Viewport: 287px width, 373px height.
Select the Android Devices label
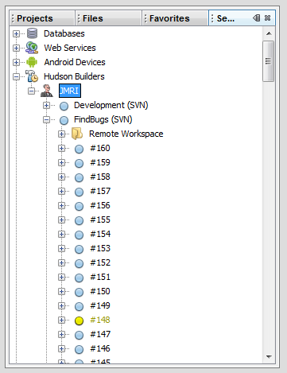pyautogui.click(x=75, y=62)
